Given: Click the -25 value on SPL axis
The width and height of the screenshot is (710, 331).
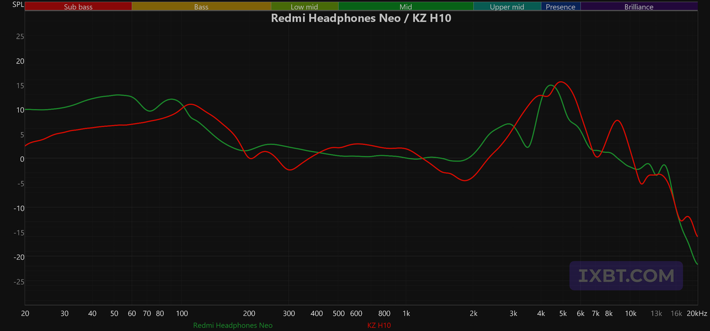Looking at the screenshot, I should point(18,282).
